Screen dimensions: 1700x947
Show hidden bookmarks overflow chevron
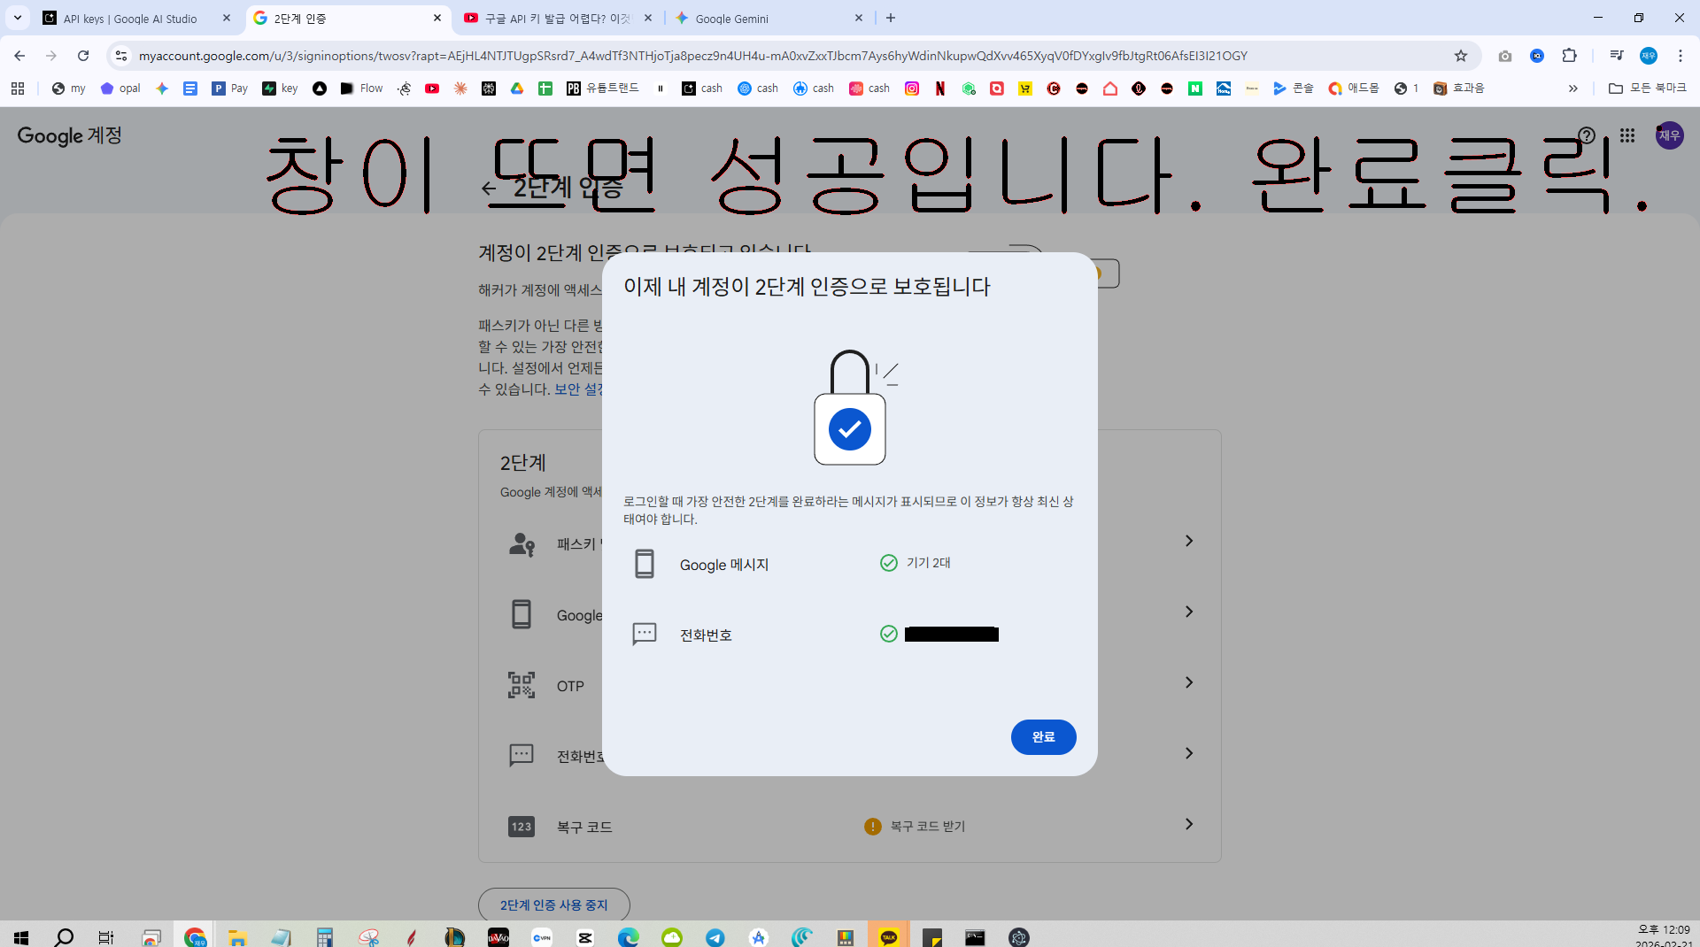[x=1573, y=89]
